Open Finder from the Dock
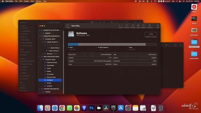Image resolution: width=201 pixels, height=113 pixels. [x=40, y=108]
